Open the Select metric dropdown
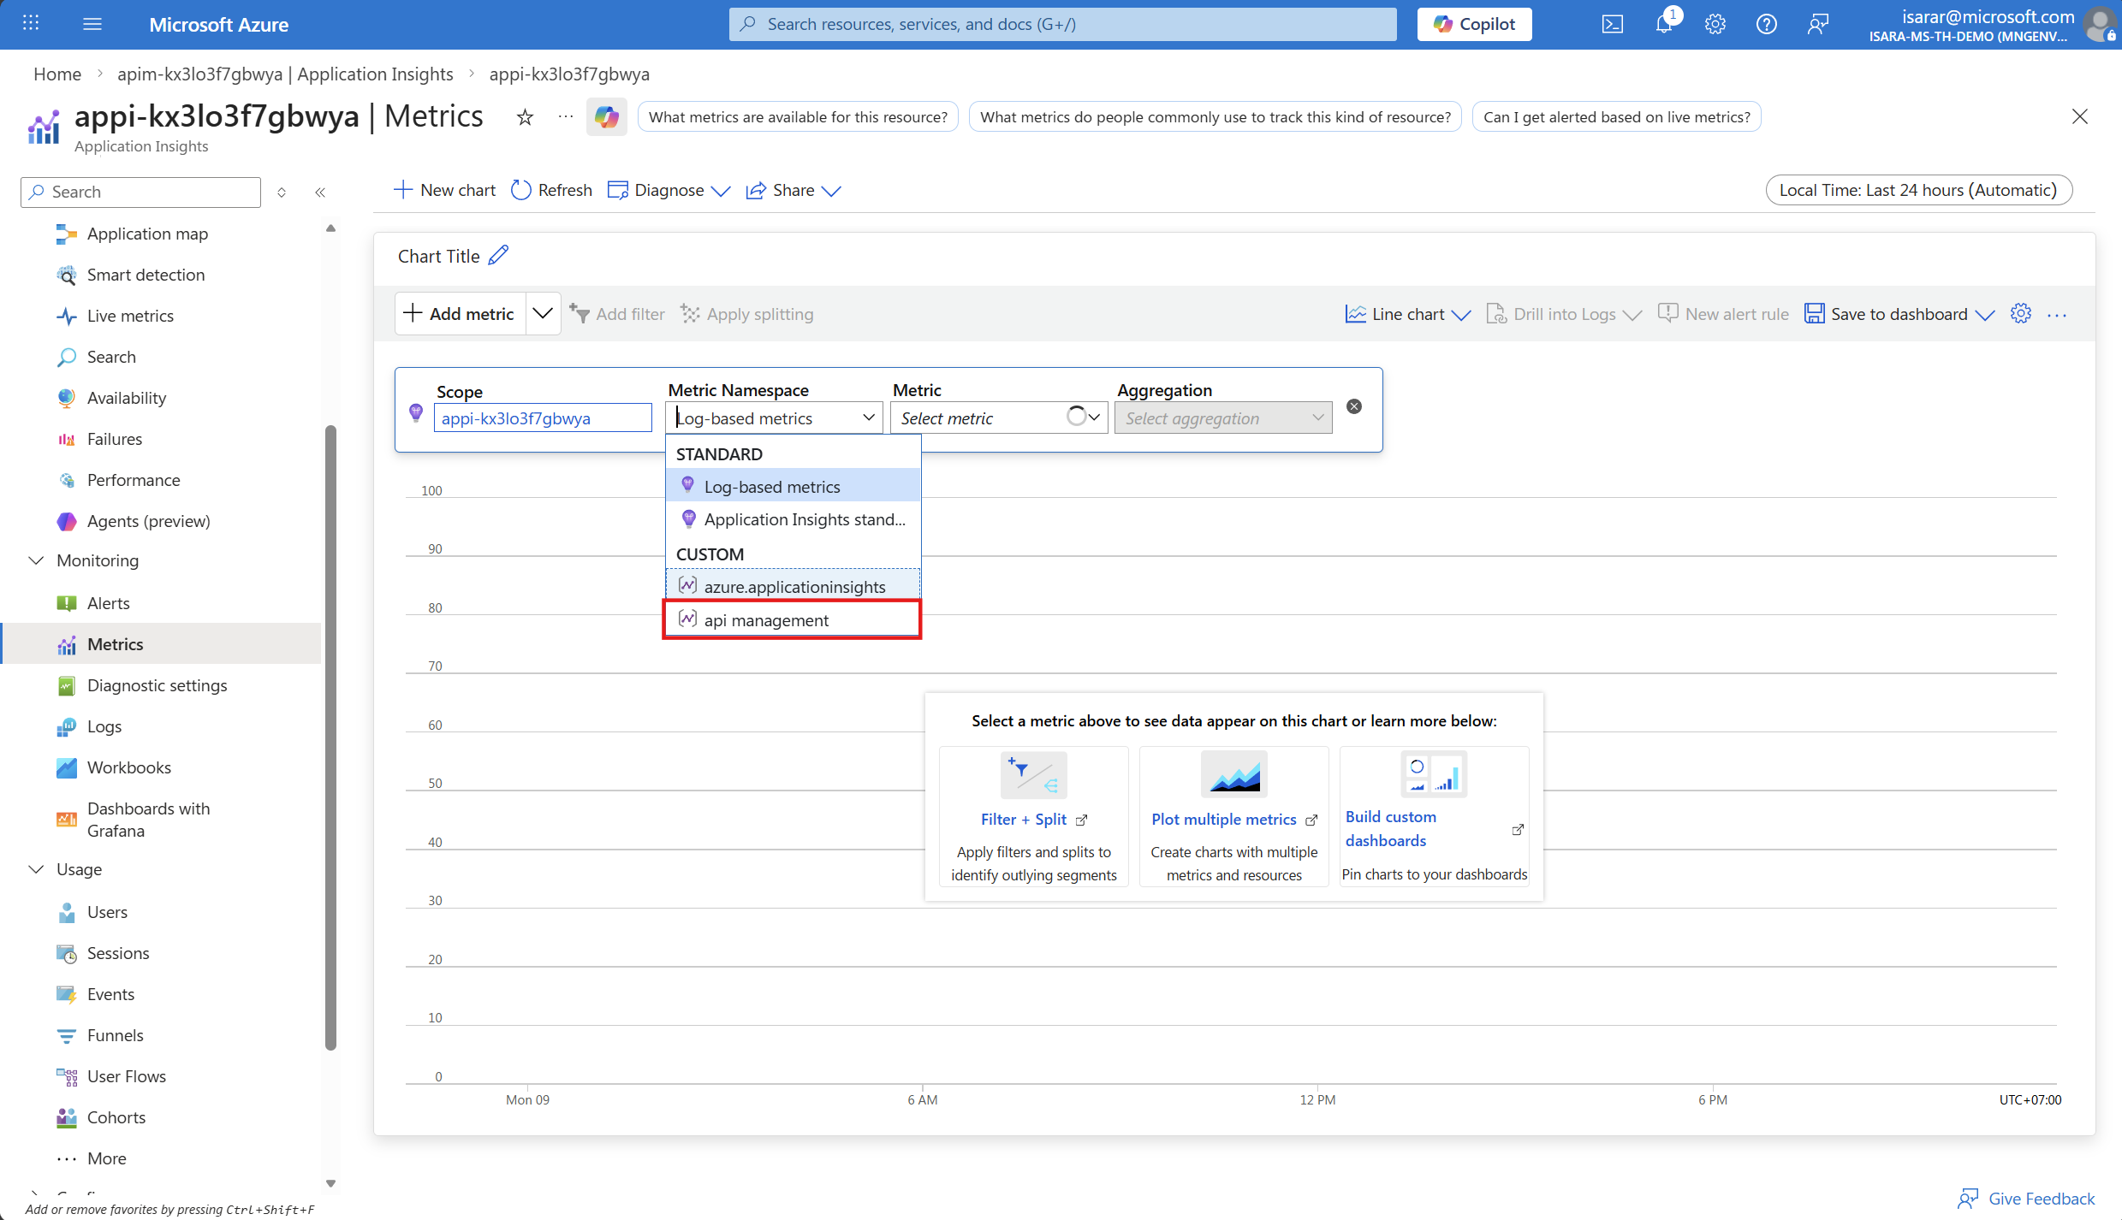 pos(999,418)
